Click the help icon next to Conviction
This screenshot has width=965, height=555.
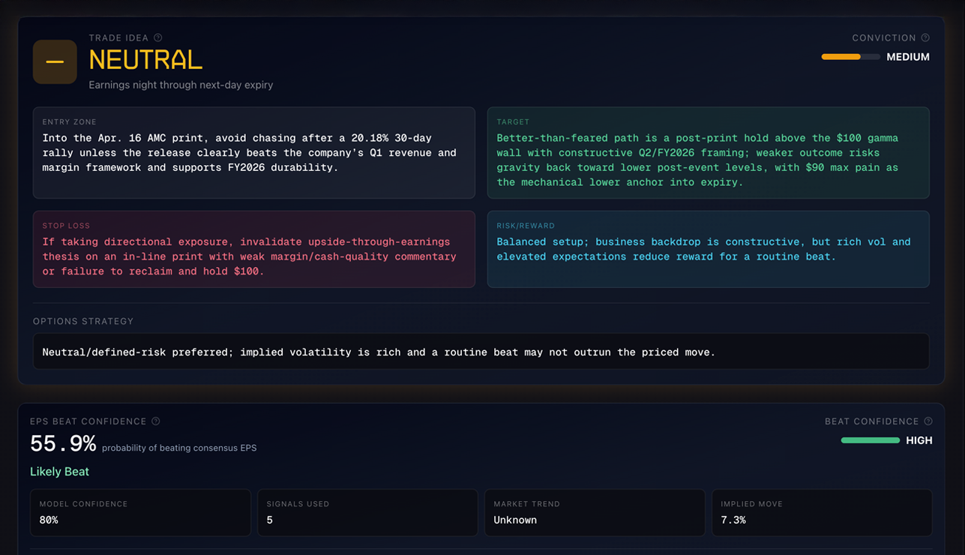coord(925,37)
